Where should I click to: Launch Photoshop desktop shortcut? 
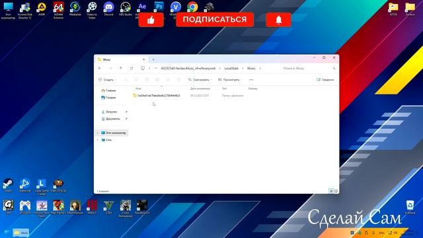tap(159, 7)
